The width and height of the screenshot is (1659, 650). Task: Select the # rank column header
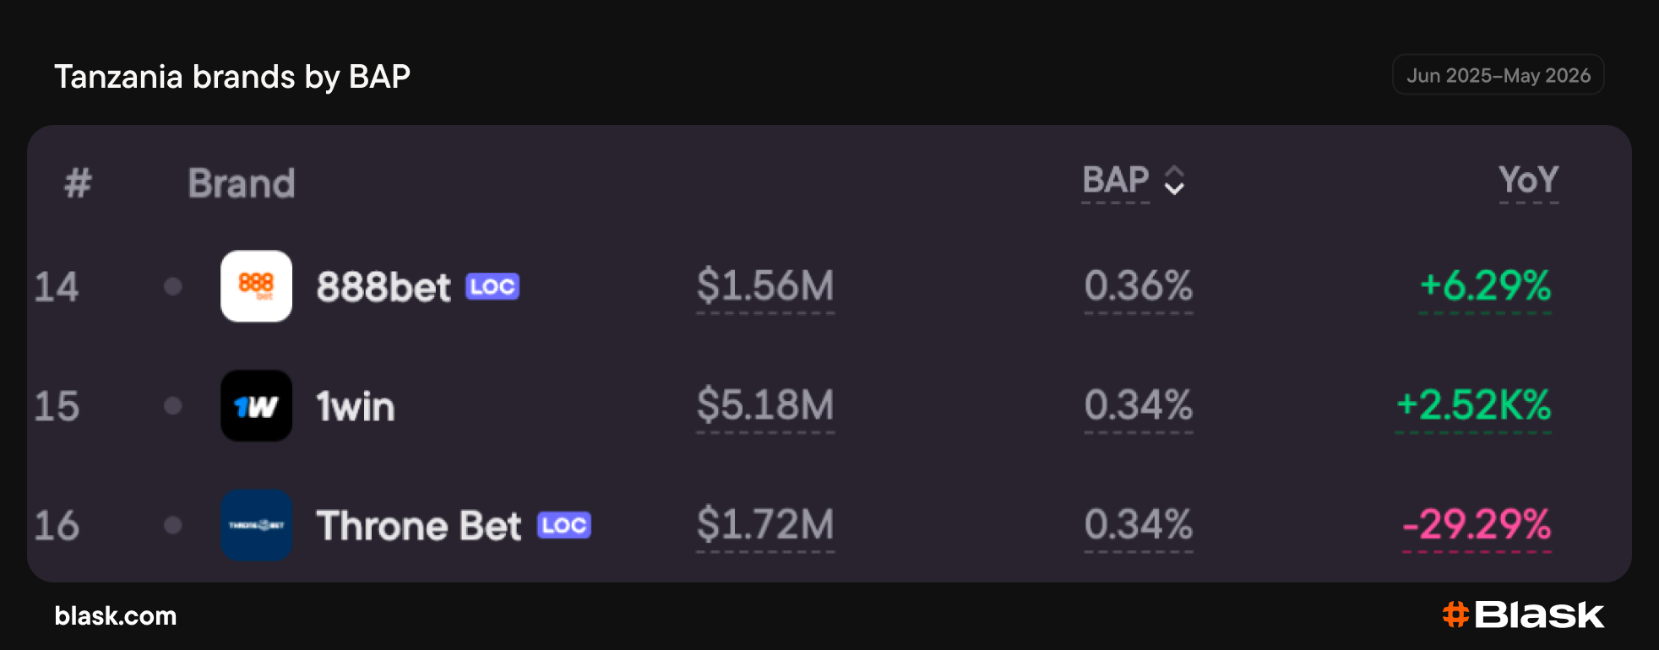pyautogui.click(x=78, y=183)
